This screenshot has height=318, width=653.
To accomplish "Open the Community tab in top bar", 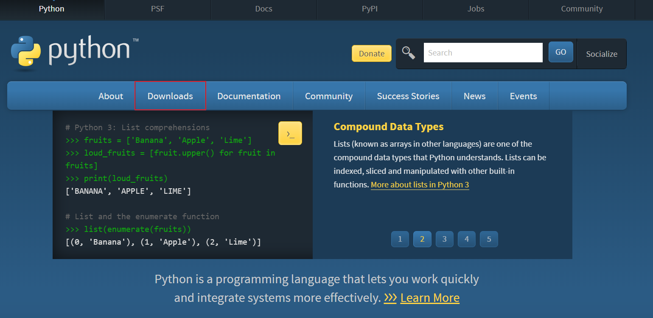I will coord(582,9).
